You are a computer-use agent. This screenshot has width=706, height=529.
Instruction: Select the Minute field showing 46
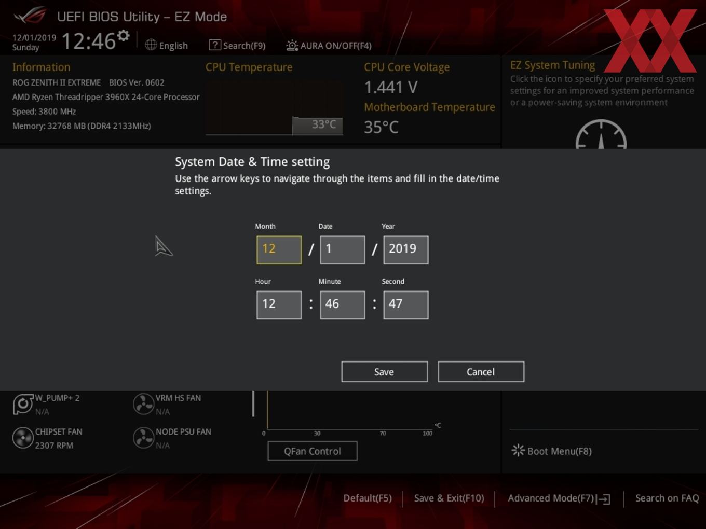click(342, 305)
